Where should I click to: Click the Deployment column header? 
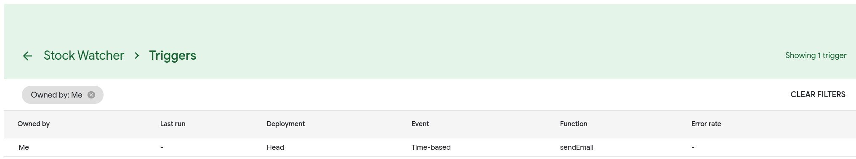(x=286, y=124)
